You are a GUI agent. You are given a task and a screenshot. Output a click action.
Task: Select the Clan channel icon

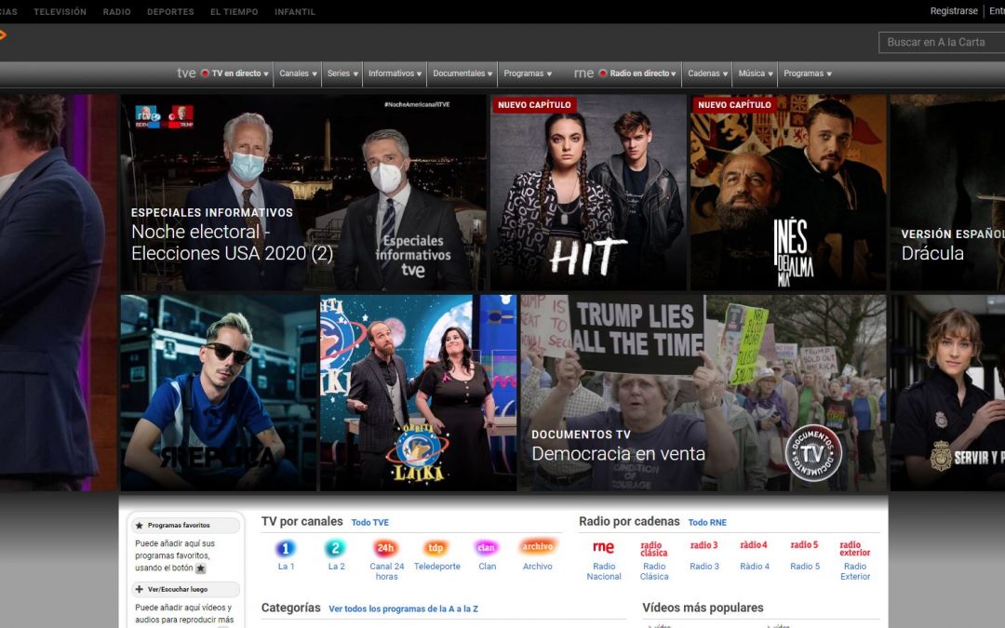coord(487,548)
